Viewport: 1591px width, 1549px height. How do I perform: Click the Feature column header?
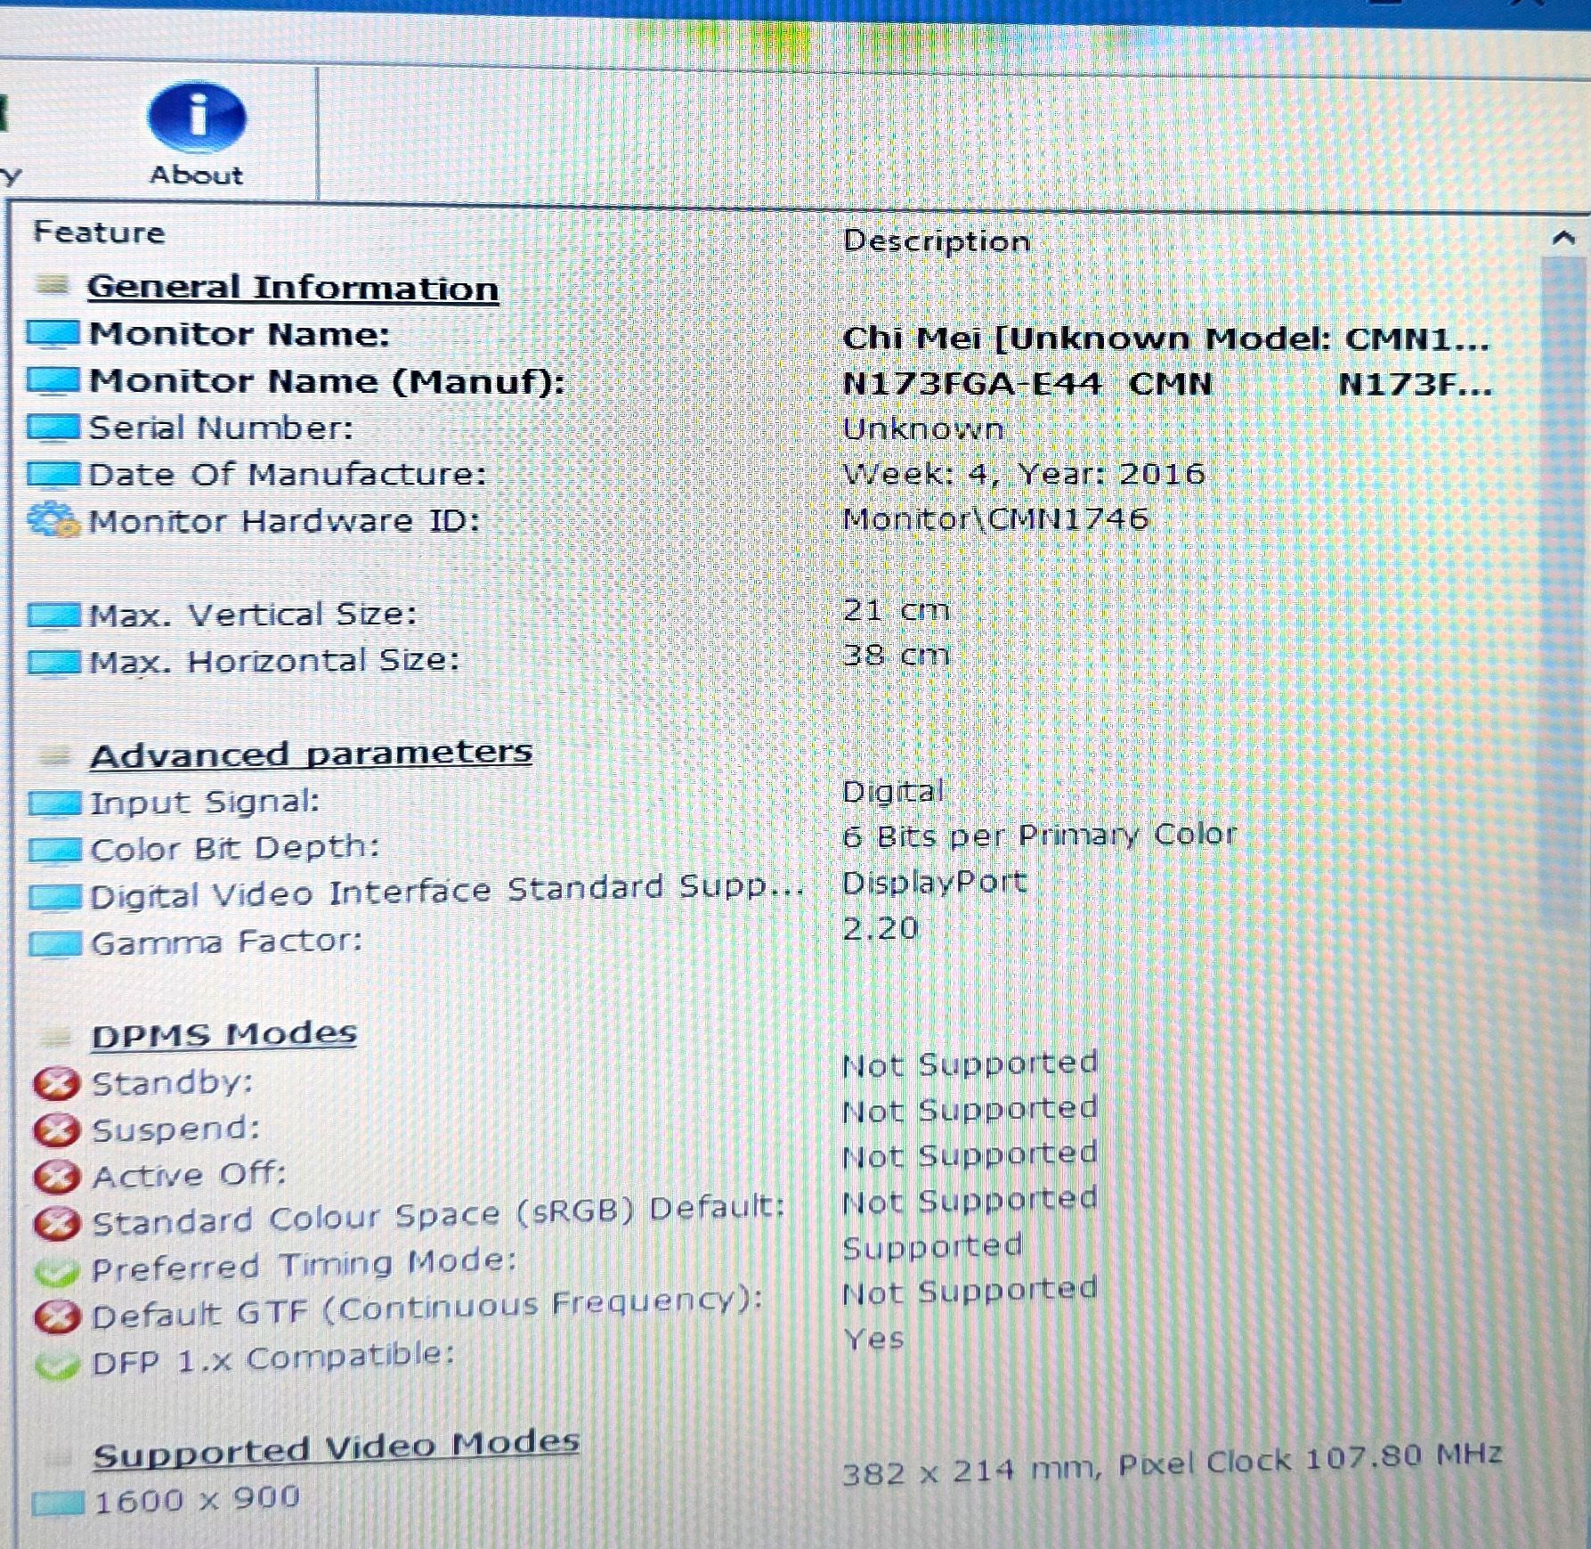(x=99, y=232)
